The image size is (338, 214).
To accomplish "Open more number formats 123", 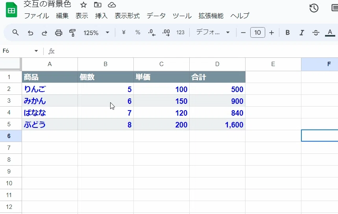I will click(x=181, y=33).
